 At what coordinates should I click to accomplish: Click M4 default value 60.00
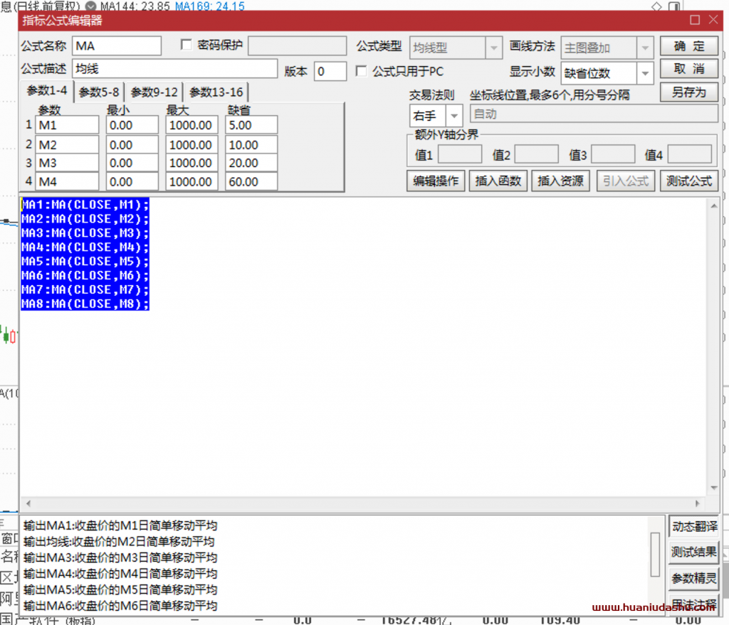tap(251, 181)
